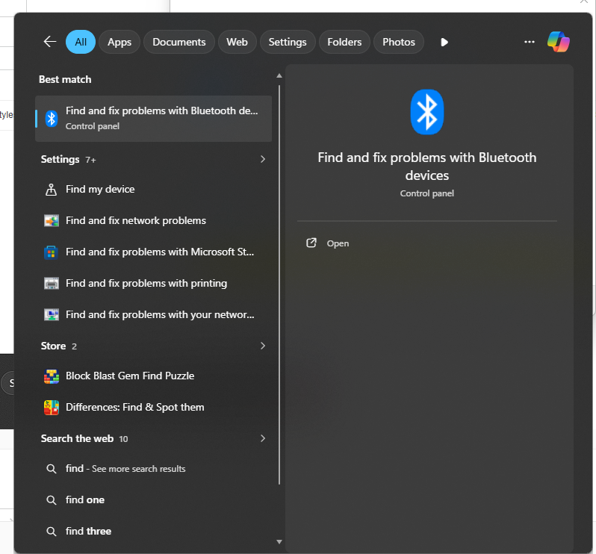
Task: Switch to the Web filter tab
Action: 238,42
